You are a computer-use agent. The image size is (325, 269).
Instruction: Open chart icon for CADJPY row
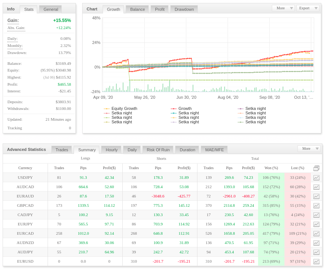[316, 215]
